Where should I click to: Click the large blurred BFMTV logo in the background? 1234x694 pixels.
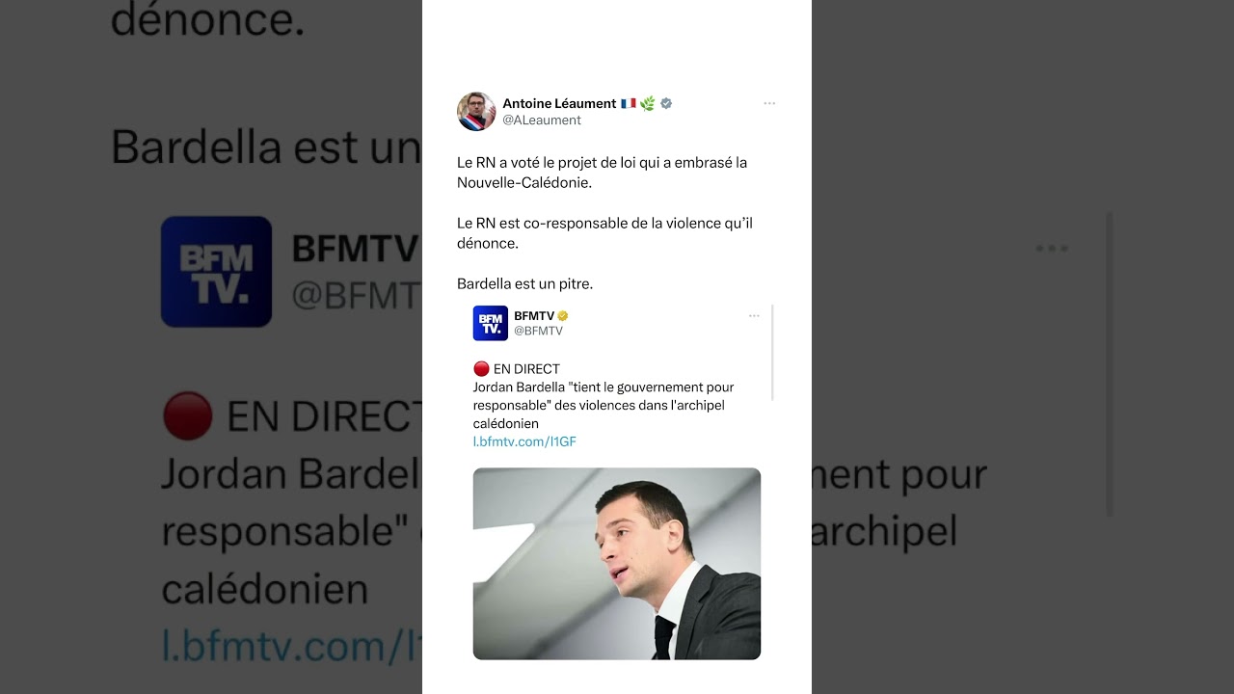coord(216,272)
